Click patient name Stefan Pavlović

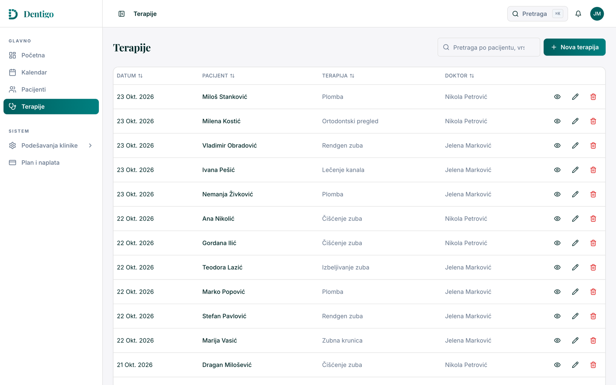(224, 316)
